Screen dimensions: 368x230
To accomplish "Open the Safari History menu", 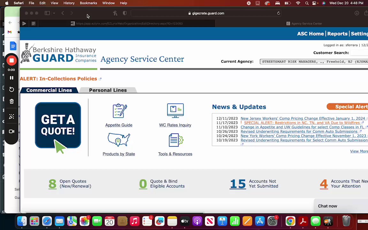I will pos(69,3).
